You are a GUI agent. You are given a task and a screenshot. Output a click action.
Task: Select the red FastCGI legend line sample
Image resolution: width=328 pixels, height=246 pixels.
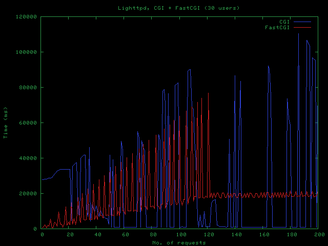302,27
